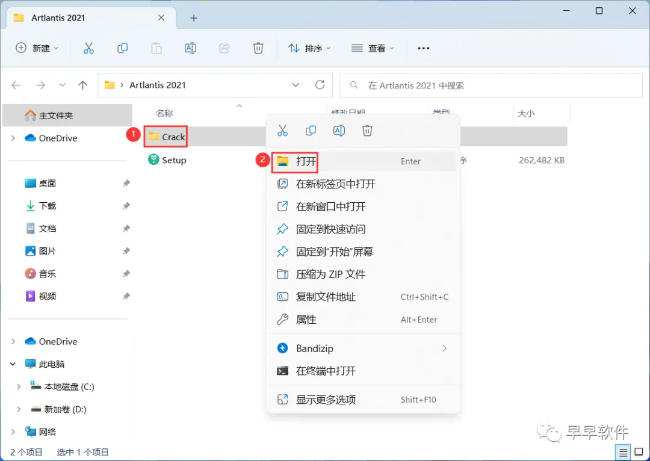Viewport: 650px width, 461px height.
Task: Open the 排序 (Sort) dropdown
Action: (309, 48)
